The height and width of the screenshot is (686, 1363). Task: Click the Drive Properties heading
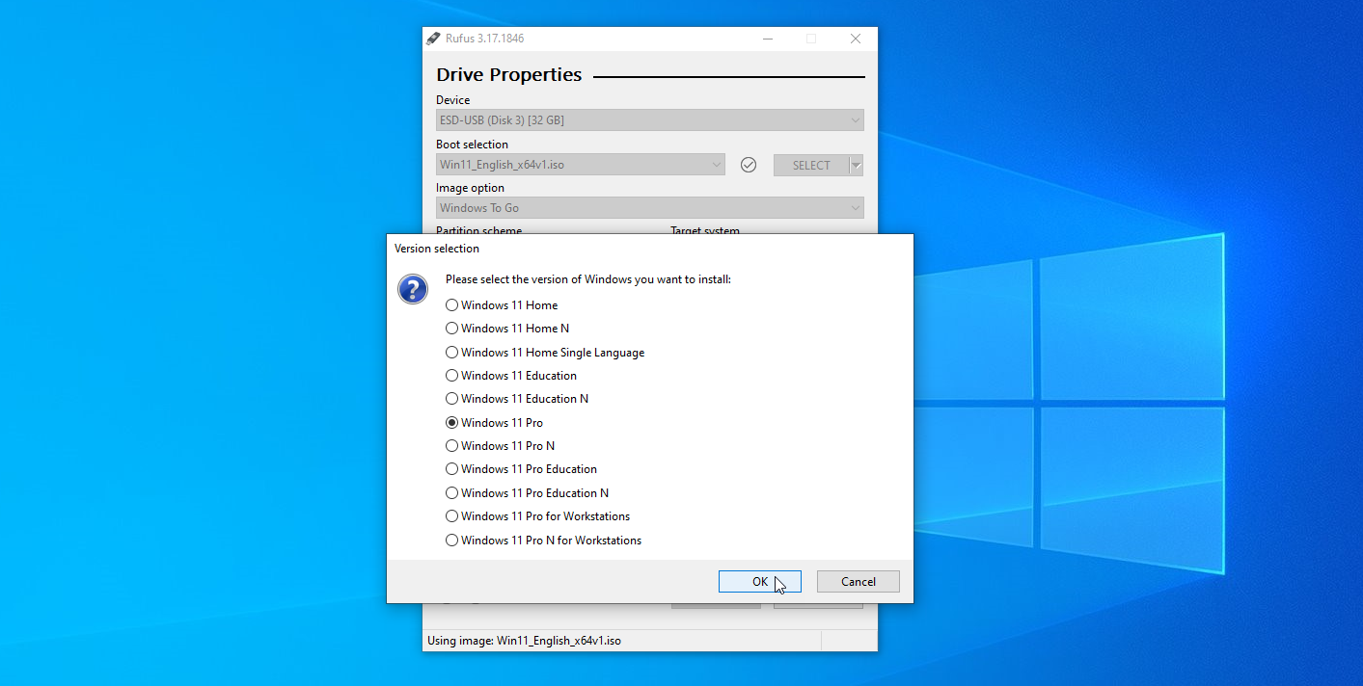click(x=508, y=74)
